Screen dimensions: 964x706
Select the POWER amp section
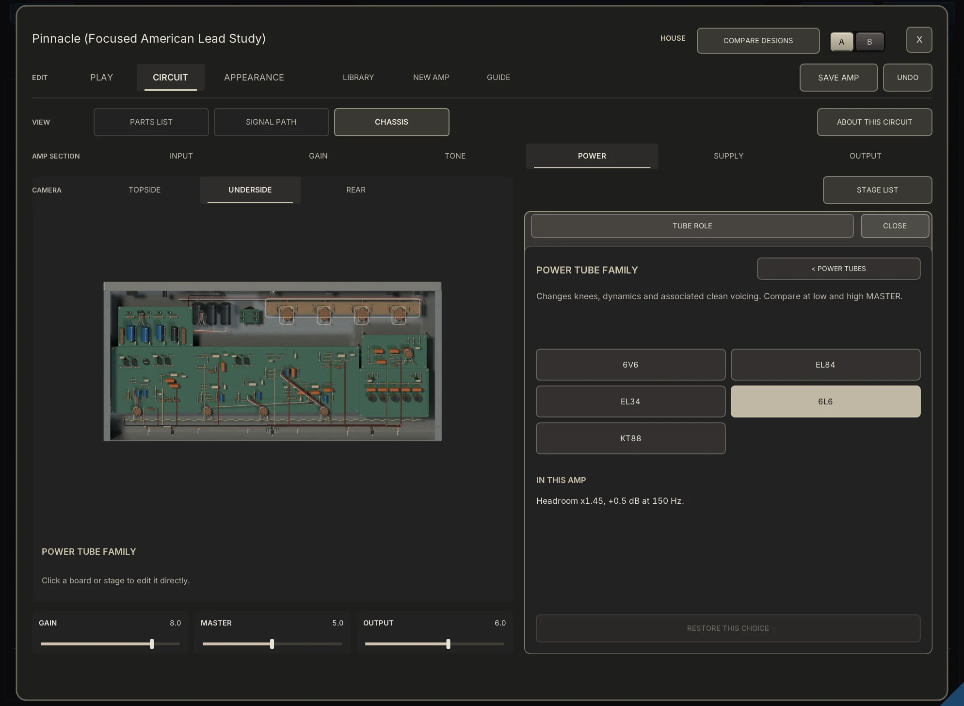592,156
